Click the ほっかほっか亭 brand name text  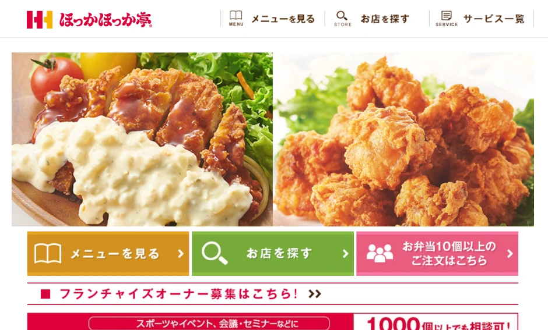[105, 20]
